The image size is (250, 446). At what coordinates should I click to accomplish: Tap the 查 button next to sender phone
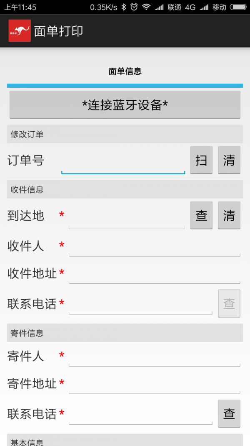229,414
